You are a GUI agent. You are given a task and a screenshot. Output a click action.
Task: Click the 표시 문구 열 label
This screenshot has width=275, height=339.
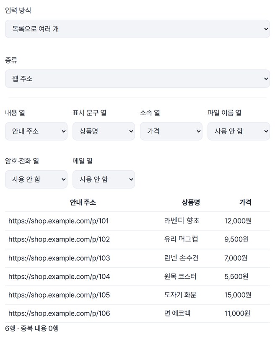[x=89, y=113]
